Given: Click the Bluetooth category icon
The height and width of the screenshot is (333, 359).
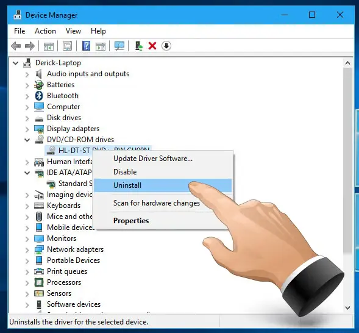Looking at the screenshot, I should point(39,96).
